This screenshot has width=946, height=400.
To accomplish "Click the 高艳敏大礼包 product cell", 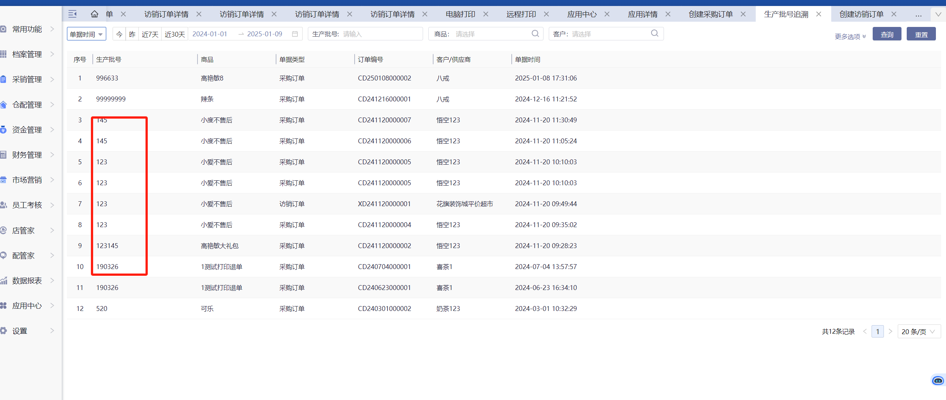I will (x=220, y=246).
